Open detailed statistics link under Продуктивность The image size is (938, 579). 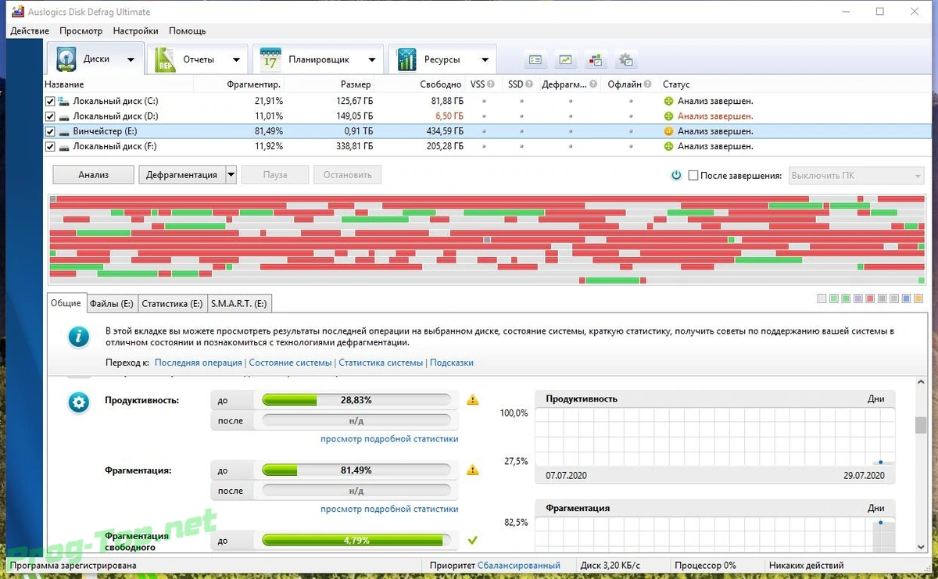pos(389,438)
